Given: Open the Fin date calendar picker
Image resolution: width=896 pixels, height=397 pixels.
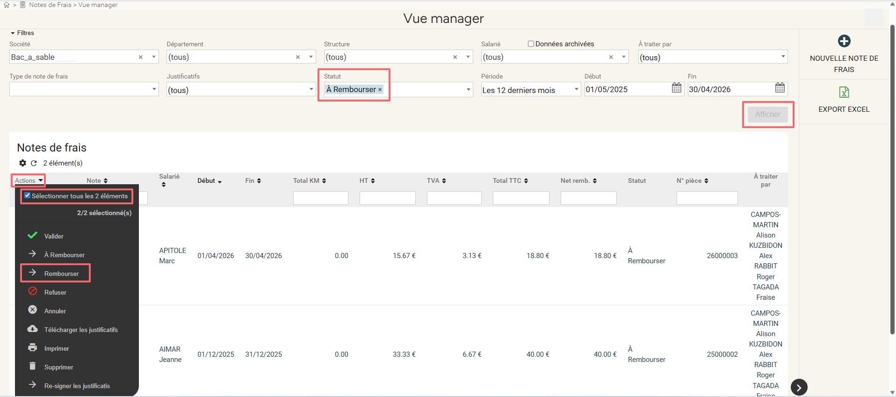Looking at the screenshot, I should pos(780,88).
